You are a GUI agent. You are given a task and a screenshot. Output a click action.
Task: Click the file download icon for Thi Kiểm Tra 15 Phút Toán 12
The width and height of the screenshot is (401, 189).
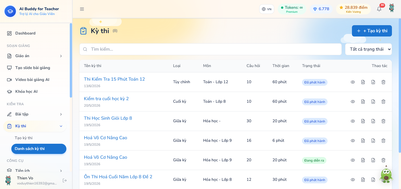[373, 82]
